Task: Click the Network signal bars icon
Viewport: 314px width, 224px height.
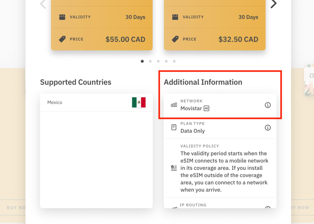Action: coord(174,105)
